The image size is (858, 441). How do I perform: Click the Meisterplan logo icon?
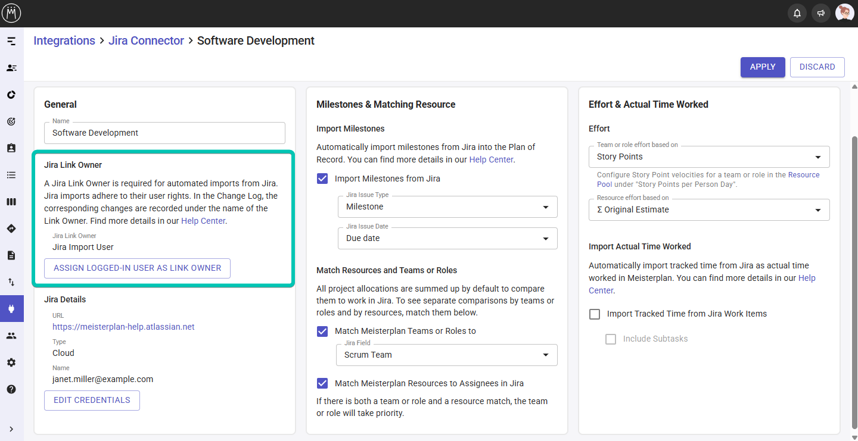[11, 13]
